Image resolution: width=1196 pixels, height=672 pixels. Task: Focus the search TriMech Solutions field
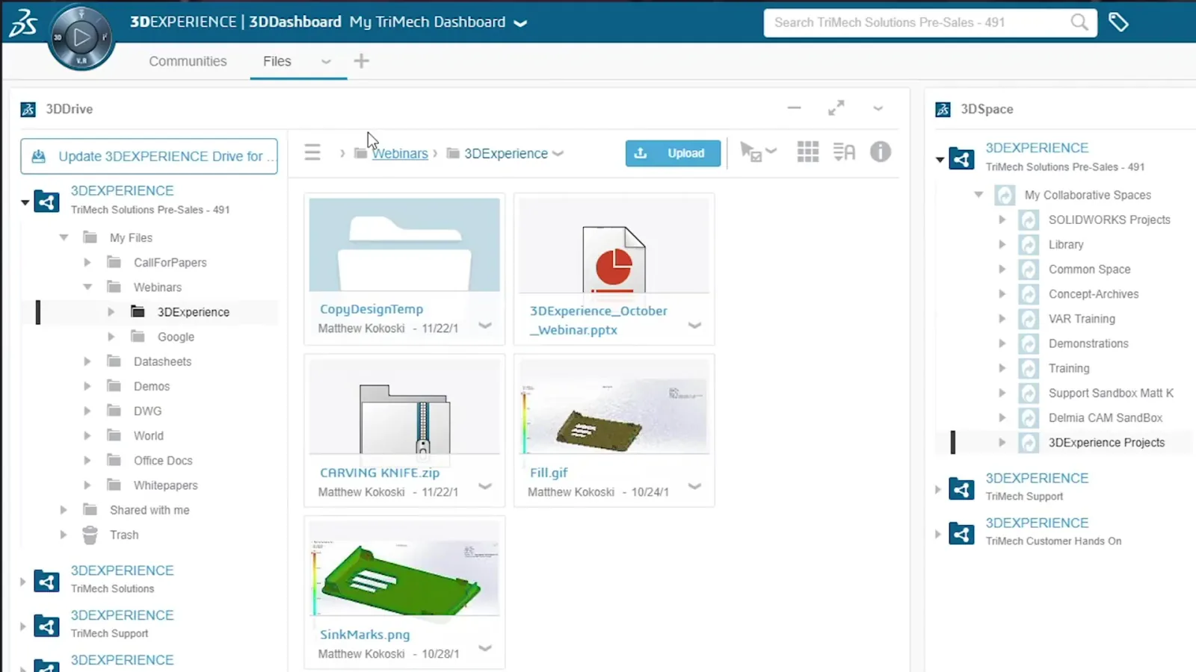(x=919, y=22)
